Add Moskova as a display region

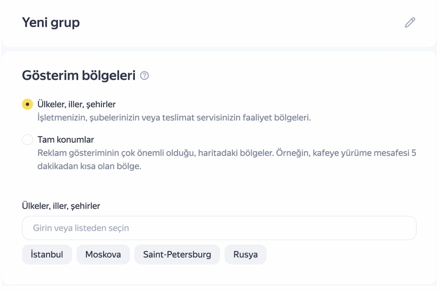pos(103,254)
